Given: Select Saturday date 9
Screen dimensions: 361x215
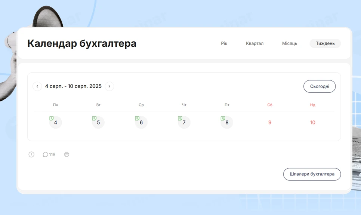Looking at the screenshot, I should click(269, 122).
